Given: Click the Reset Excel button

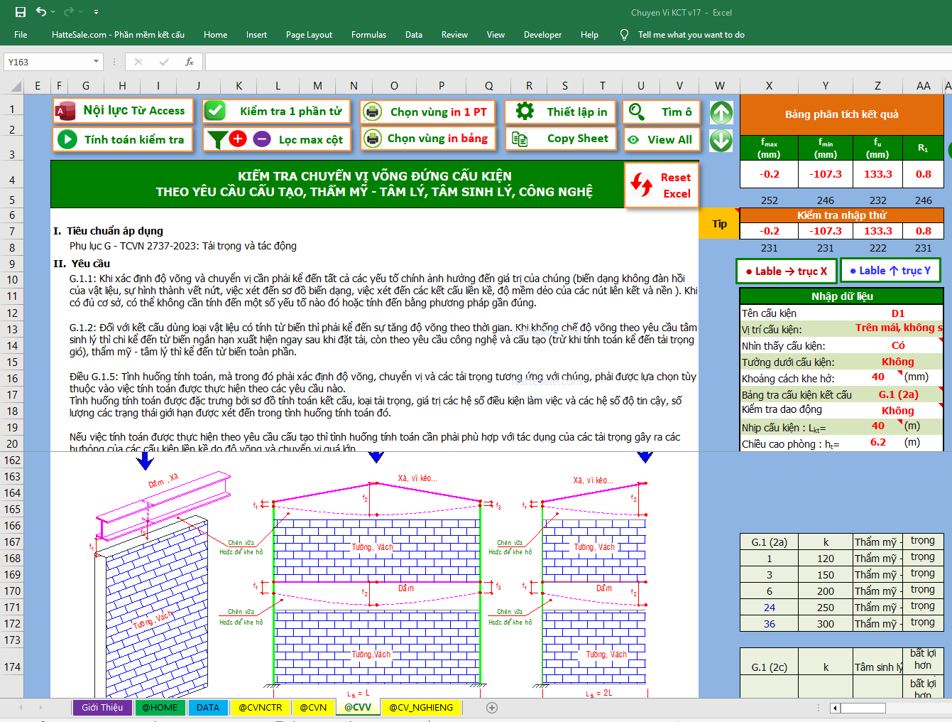Looking at the screenshot, I should (x=662, y=185).
